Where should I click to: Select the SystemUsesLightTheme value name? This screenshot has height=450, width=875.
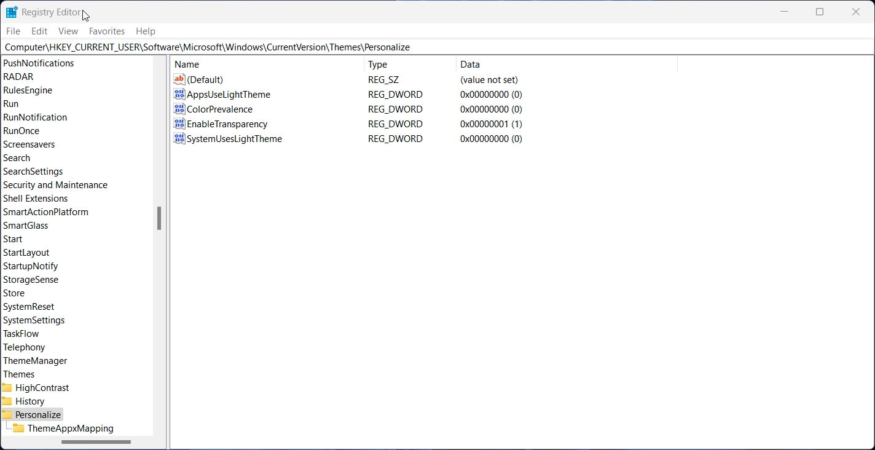tap(235, 138)
